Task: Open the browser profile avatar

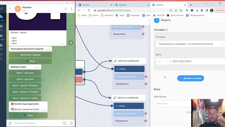Action: pos(212,10)
